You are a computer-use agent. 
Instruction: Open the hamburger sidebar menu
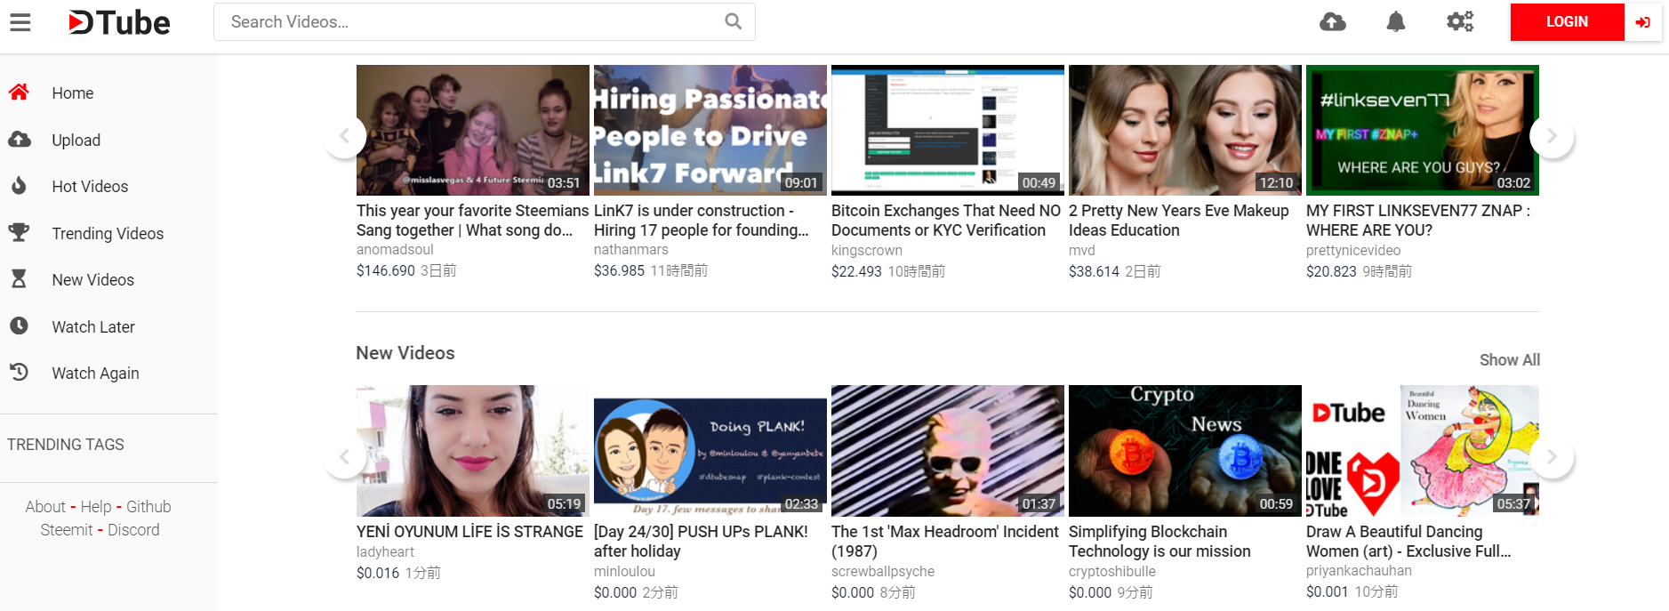20,22
